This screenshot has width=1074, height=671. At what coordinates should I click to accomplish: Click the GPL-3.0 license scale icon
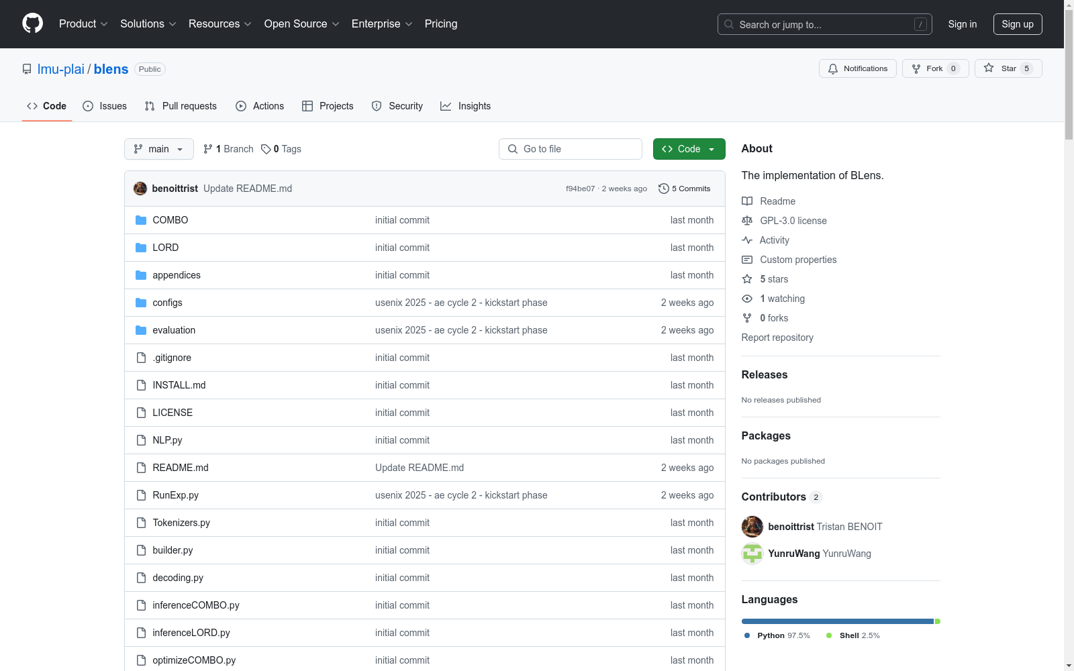[x=747, y=221]
